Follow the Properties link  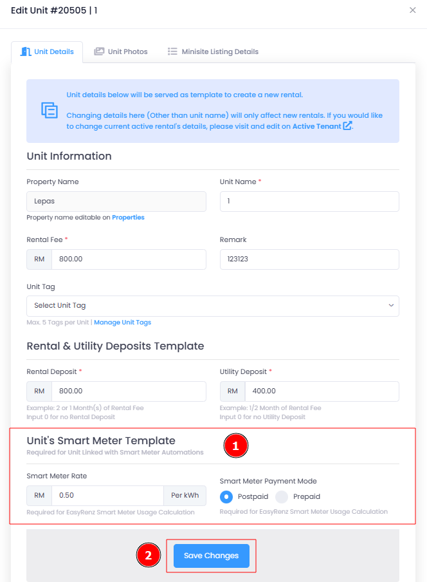coord(128,218)
